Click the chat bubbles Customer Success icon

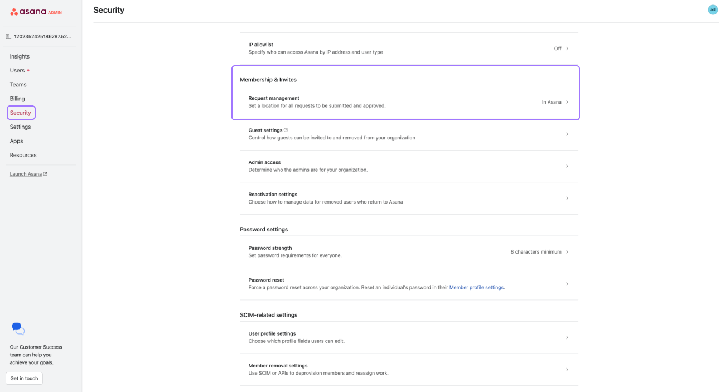pos(18,328)
